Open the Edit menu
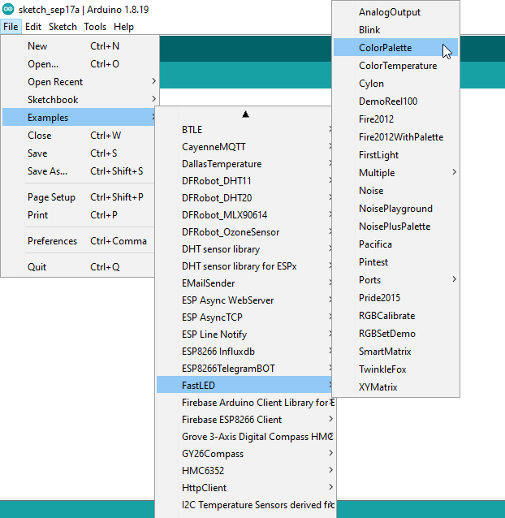The image size is (505, 518). [33, 27]
